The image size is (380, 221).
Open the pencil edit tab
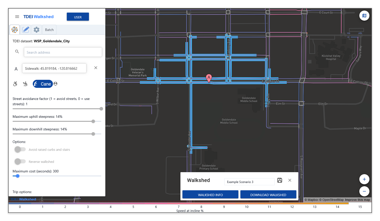26,30
